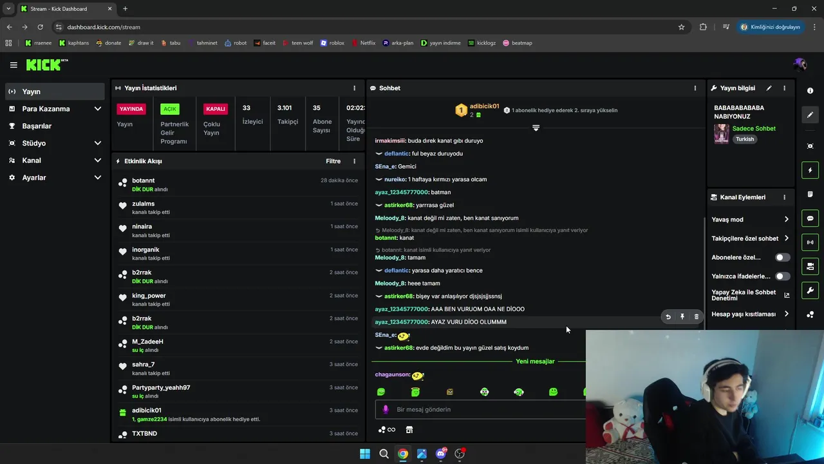Click the info icon in right sidebar
The width and height of the screenshot is (824, 464).
(x=810, y=91)
